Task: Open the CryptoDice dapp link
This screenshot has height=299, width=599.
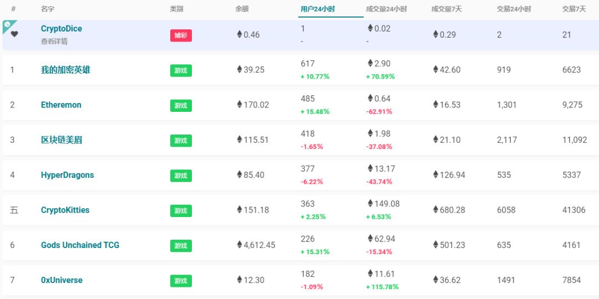Action: pyautogui.click(x=62, y=29)
